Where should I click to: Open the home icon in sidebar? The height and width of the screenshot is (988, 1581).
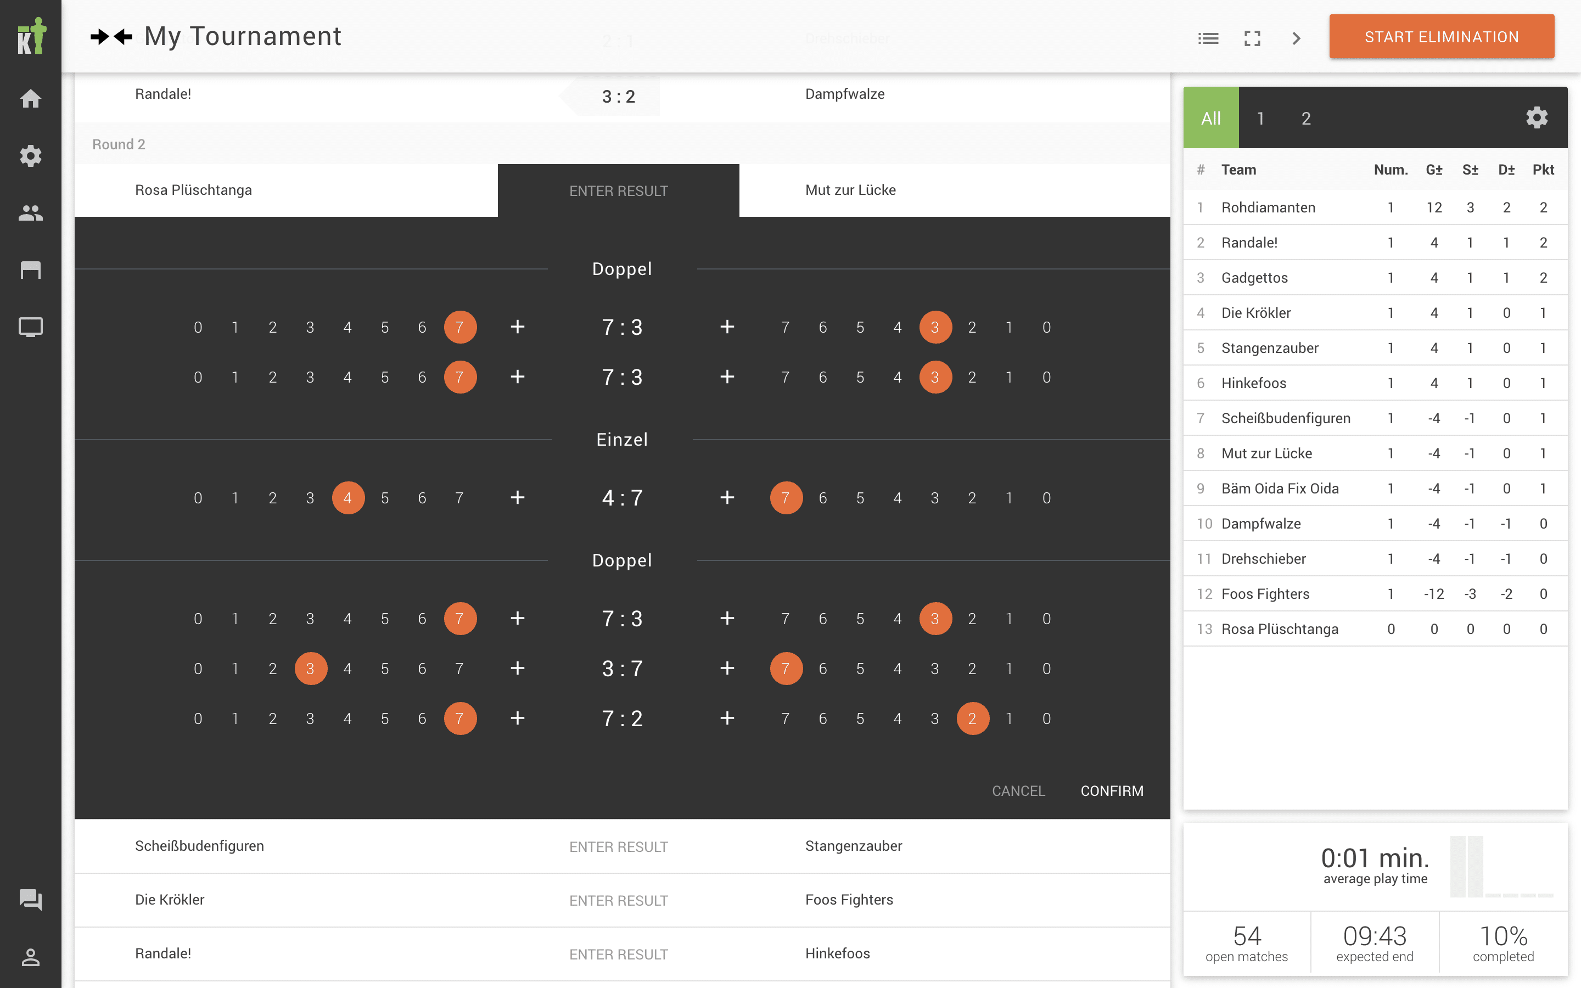31,99
